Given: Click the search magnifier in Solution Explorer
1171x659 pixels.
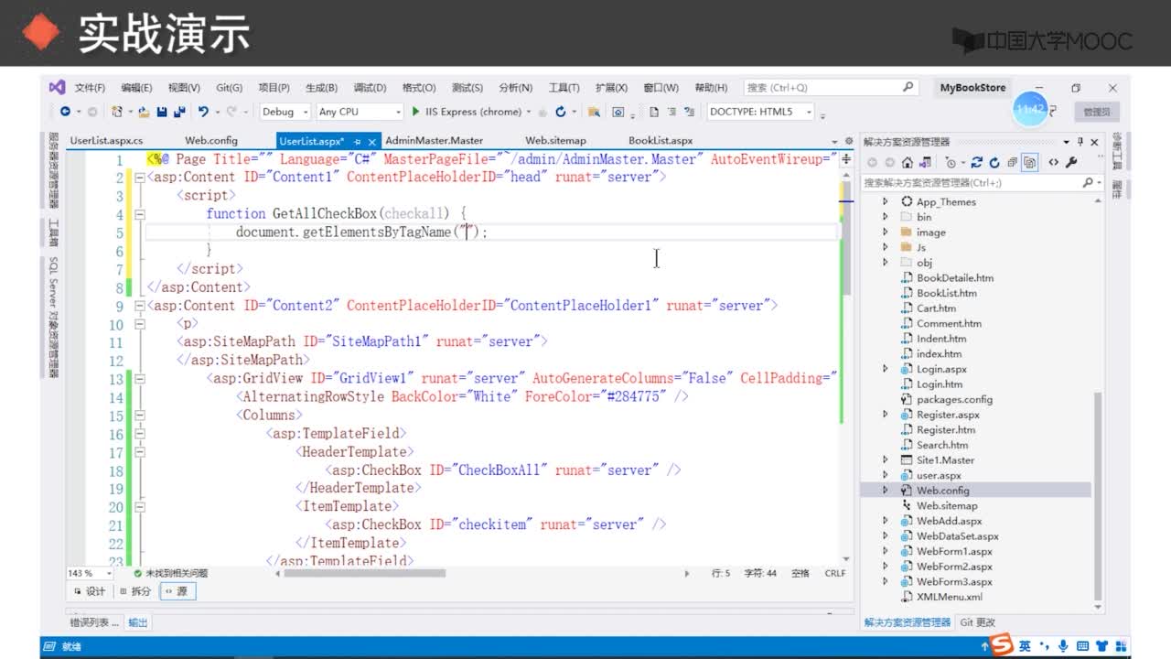Looking at the screenshot, I should click(1088, 183).
